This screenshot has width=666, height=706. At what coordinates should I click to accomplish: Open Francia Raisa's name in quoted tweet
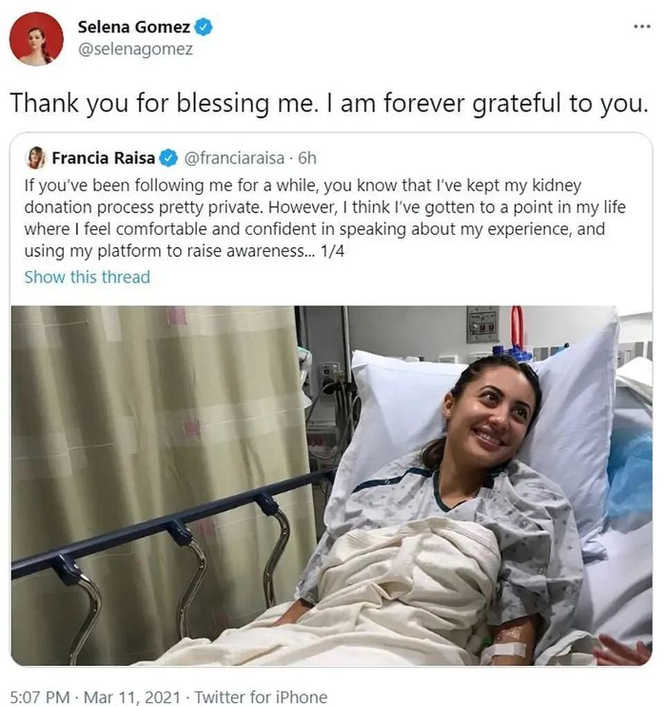pyautogui.click(x=104, y=157)
